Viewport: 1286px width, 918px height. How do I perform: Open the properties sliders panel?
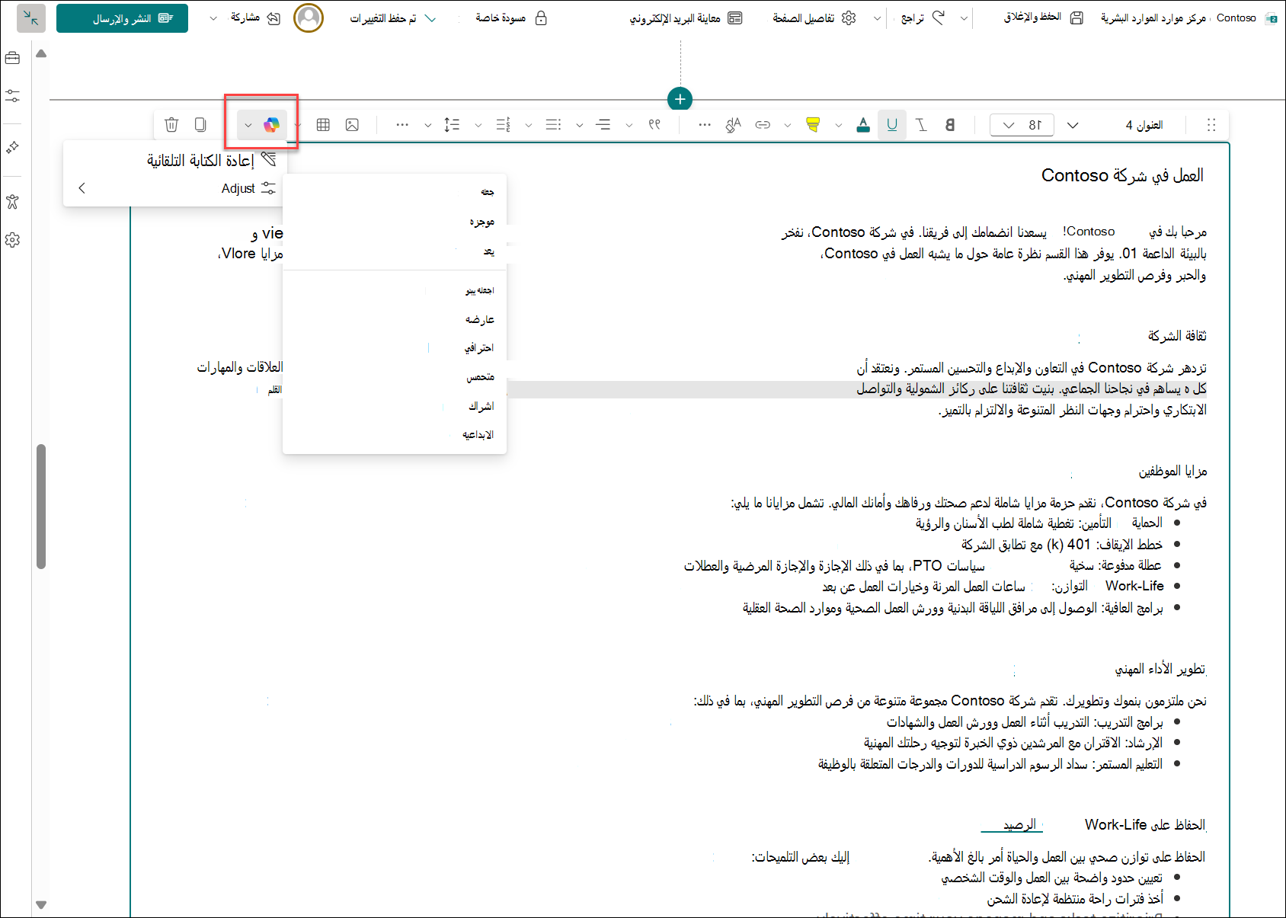tap(12, 96)
